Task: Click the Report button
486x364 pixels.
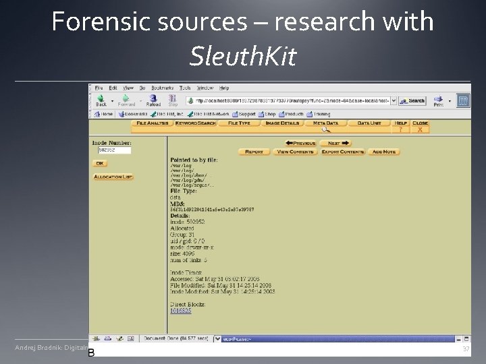Action: (254, 152)
